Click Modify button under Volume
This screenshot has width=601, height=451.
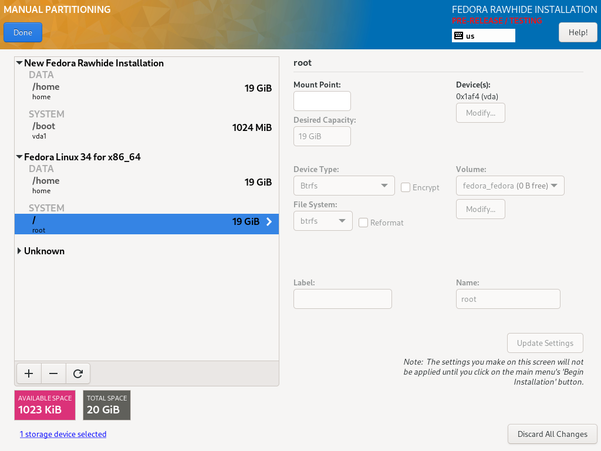coord(481,209)
